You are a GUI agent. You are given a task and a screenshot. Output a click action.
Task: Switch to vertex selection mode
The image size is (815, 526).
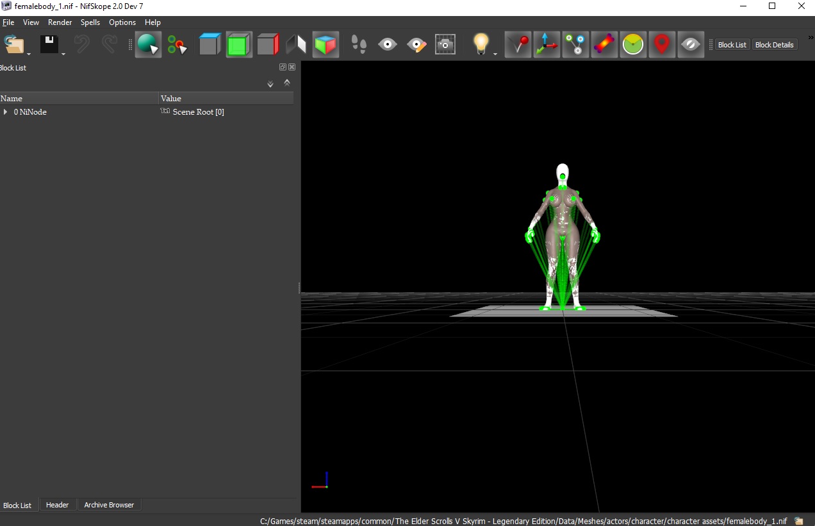(x=177, y=44)
